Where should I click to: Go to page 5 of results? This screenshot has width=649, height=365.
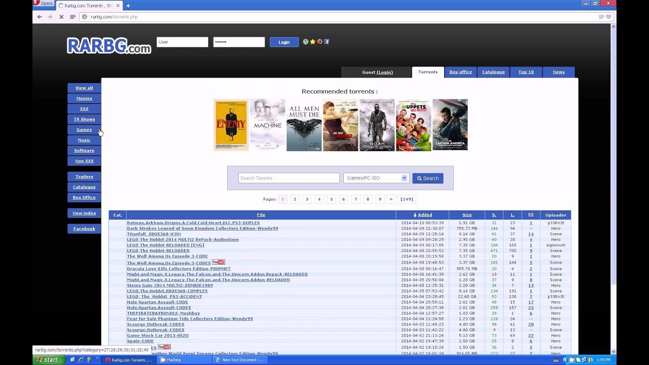332,199
